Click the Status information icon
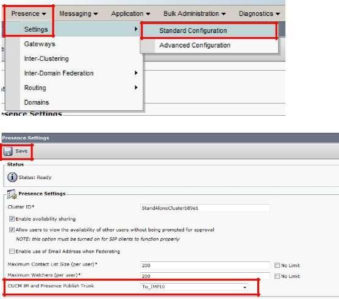Image resolution: width=339 pixels, height=299 pixels. [12, 177]
